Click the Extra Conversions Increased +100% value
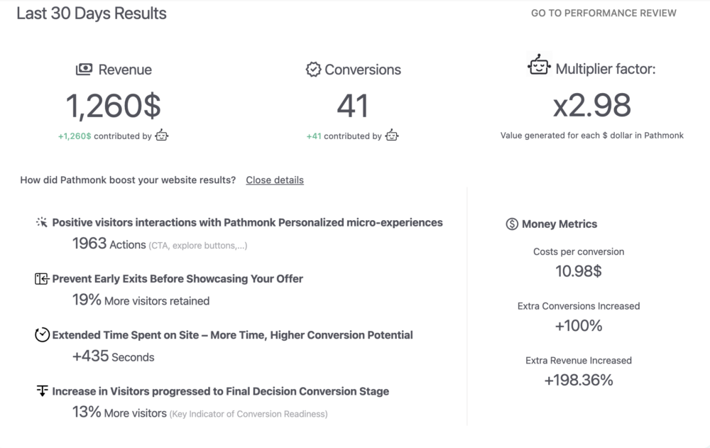710x448 pixels. click(x=579, y=326)
